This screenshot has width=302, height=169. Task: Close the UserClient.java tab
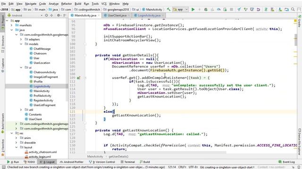click(129, 15)
